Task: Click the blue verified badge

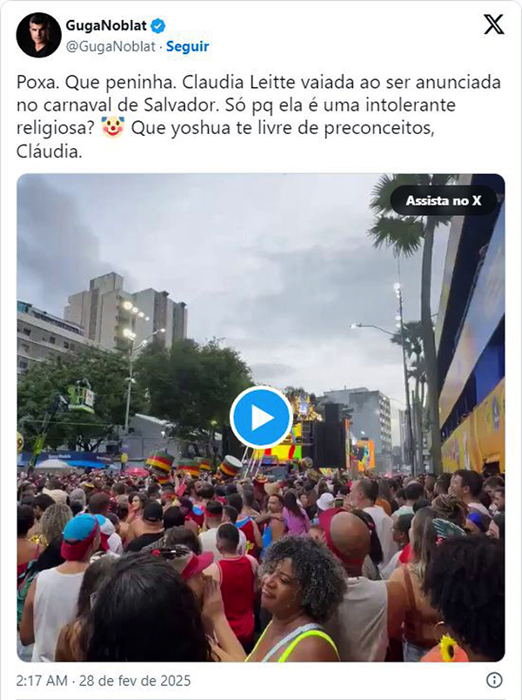Action: tap(157, 26)
